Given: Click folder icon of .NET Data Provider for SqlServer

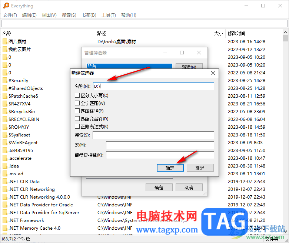Looking at the screenshot, I should click(x=5, y=213).
